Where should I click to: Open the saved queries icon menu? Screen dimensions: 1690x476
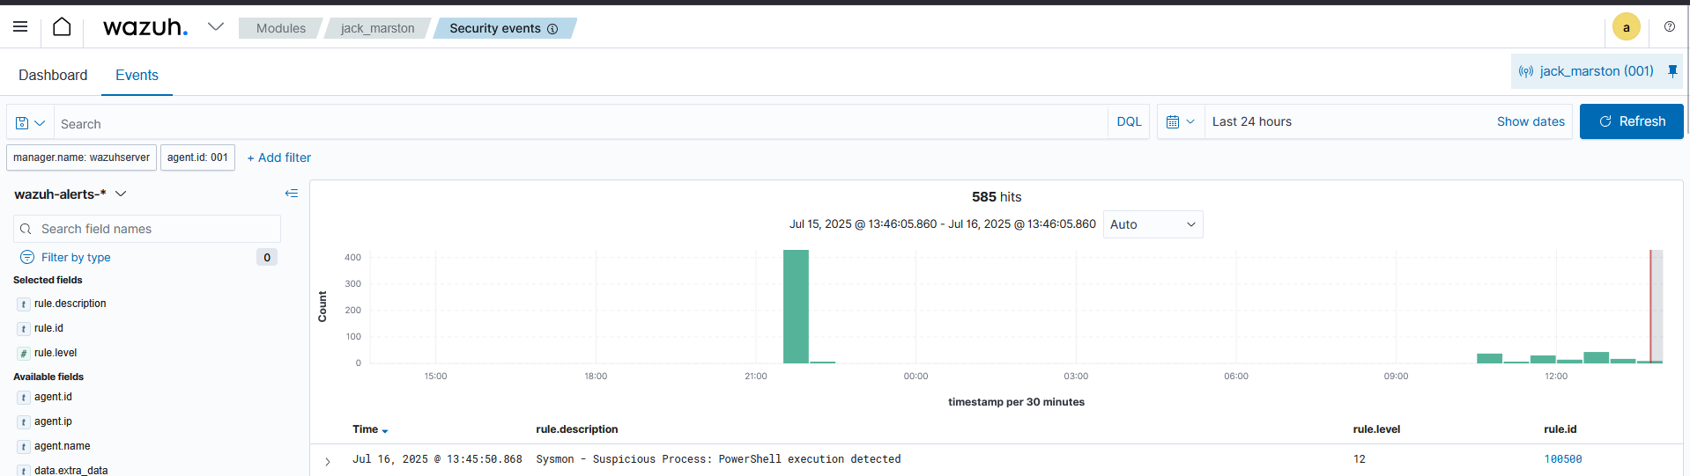pyautogui.click(x=30, y=123)
